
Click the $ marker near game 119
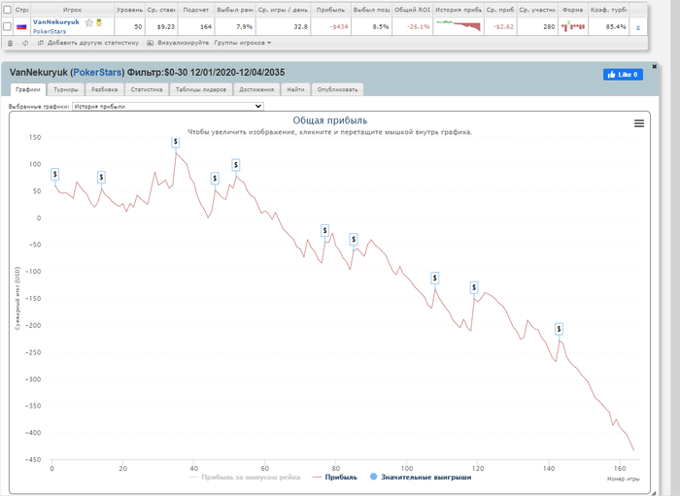474,287
